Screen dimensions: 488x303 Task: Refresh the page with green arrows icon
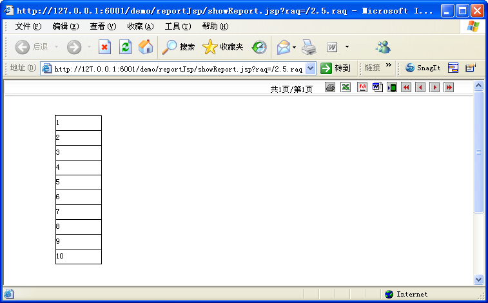(x=126, y=47)
